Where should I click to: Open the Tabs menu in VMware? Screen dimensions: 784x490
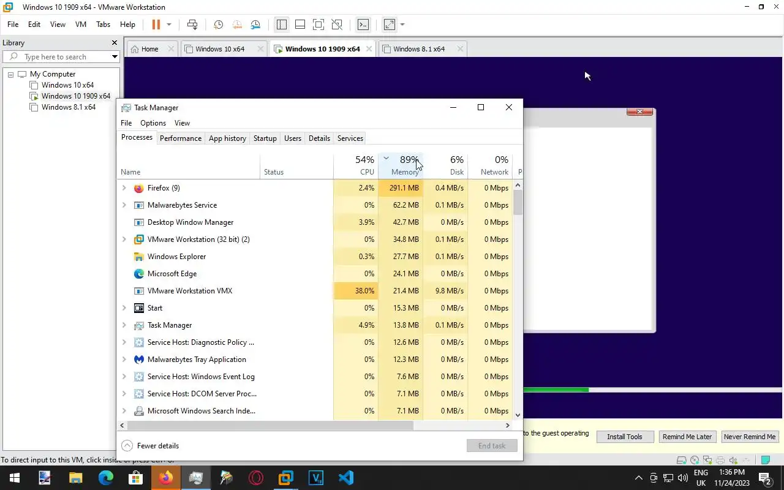tap(103, 24)
